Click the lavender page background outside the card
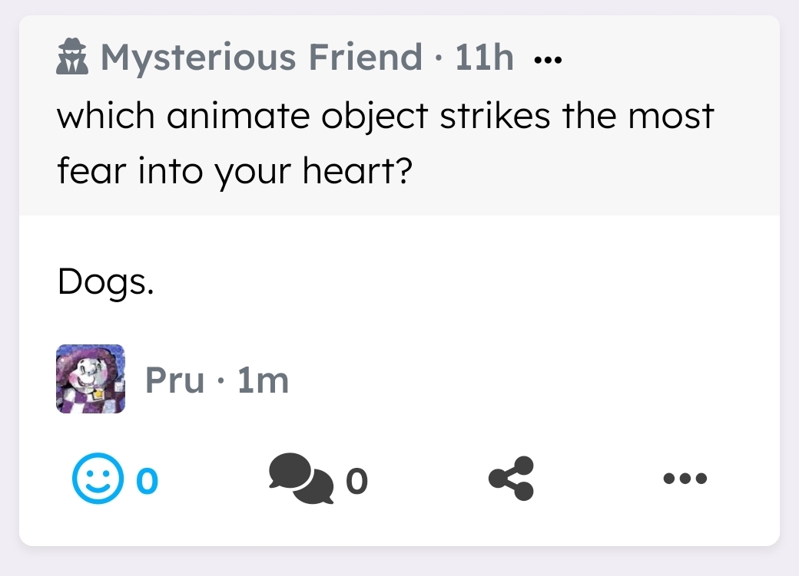The width and height of the screenshot is (799, 576). point(399,564)
